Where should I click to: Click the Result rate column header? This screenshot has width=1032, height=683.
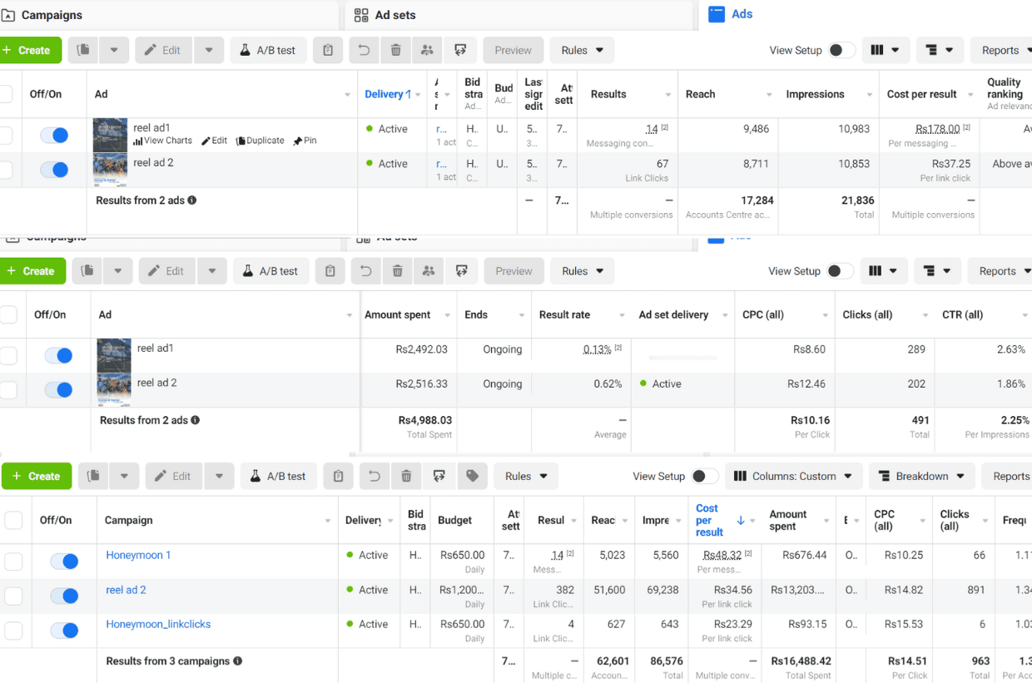(564, 314)
